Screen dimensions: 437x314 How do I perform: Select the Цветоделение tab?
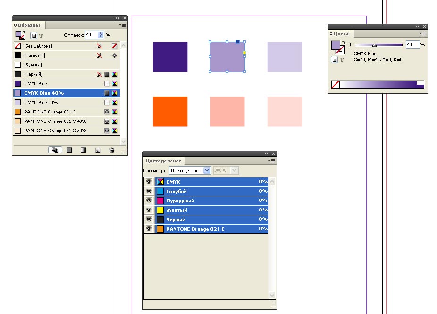tap(163, 161)
